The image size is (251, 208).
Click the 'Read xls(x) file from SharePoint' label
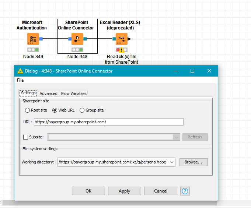click(x=122, y=59)
